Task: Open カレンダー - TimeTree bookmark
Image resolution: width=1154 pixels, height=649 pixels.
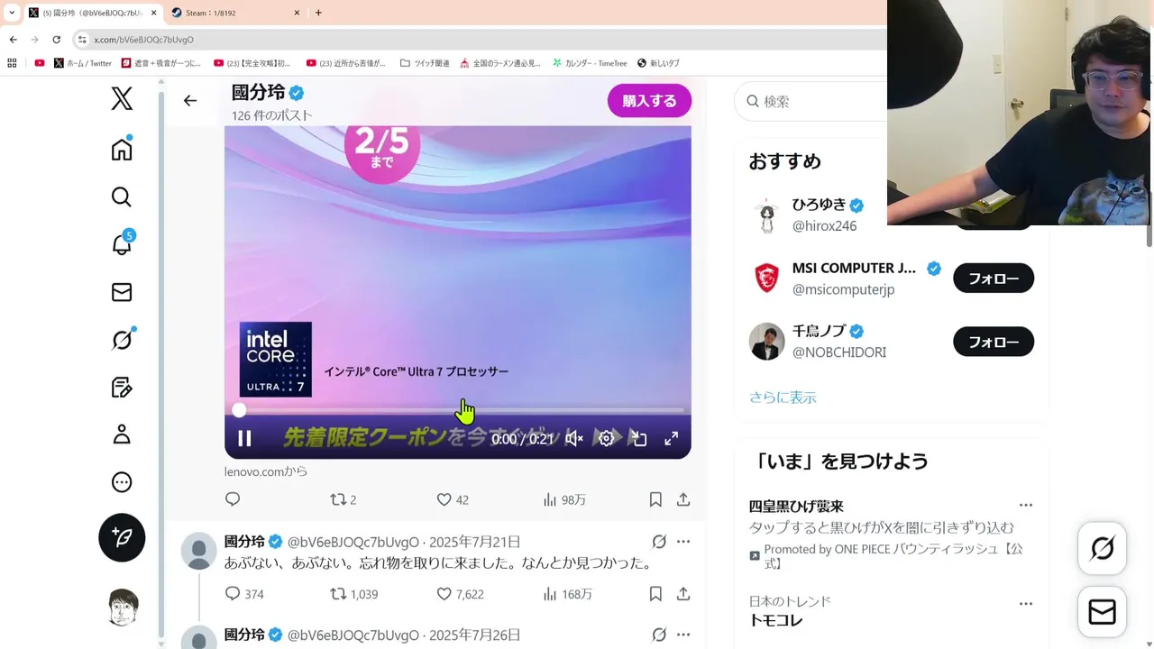Action: tap(590, 63)
